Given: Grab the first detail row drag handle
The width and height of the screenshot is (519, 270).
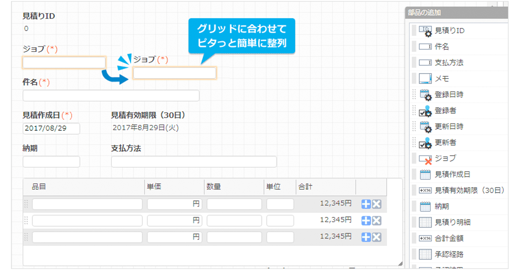Looking at the screenshot, I should (x=26, y=204).
